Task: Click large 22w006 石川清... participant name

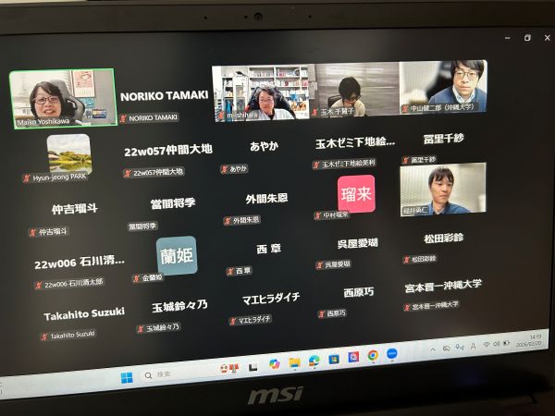Action: [x=80, y=263]
